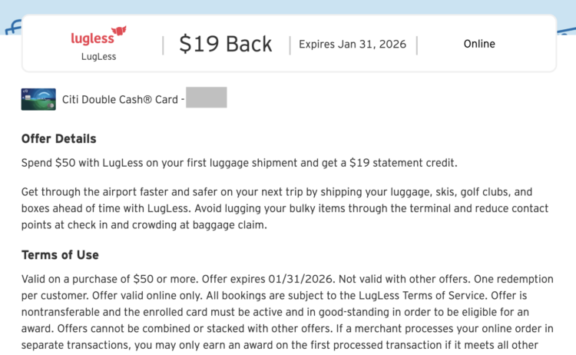
Task: Click the Offer Details heading
Action: coord(59,139)
